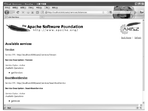
Task: Click the address bar URL field
Action: 74,12
